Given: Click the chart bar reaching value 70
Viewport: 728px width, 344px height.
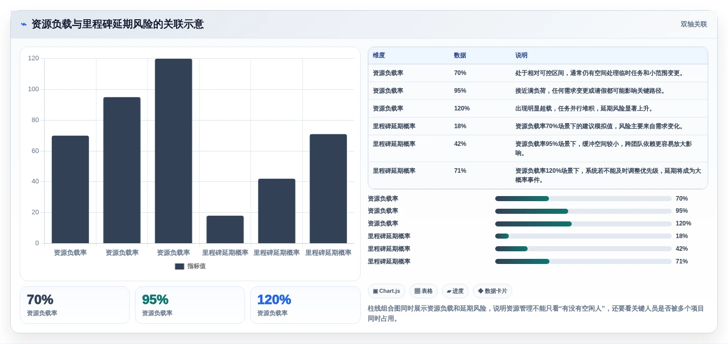Looking at the screenshot, I should pyautogui.click(x=70, y=189).
